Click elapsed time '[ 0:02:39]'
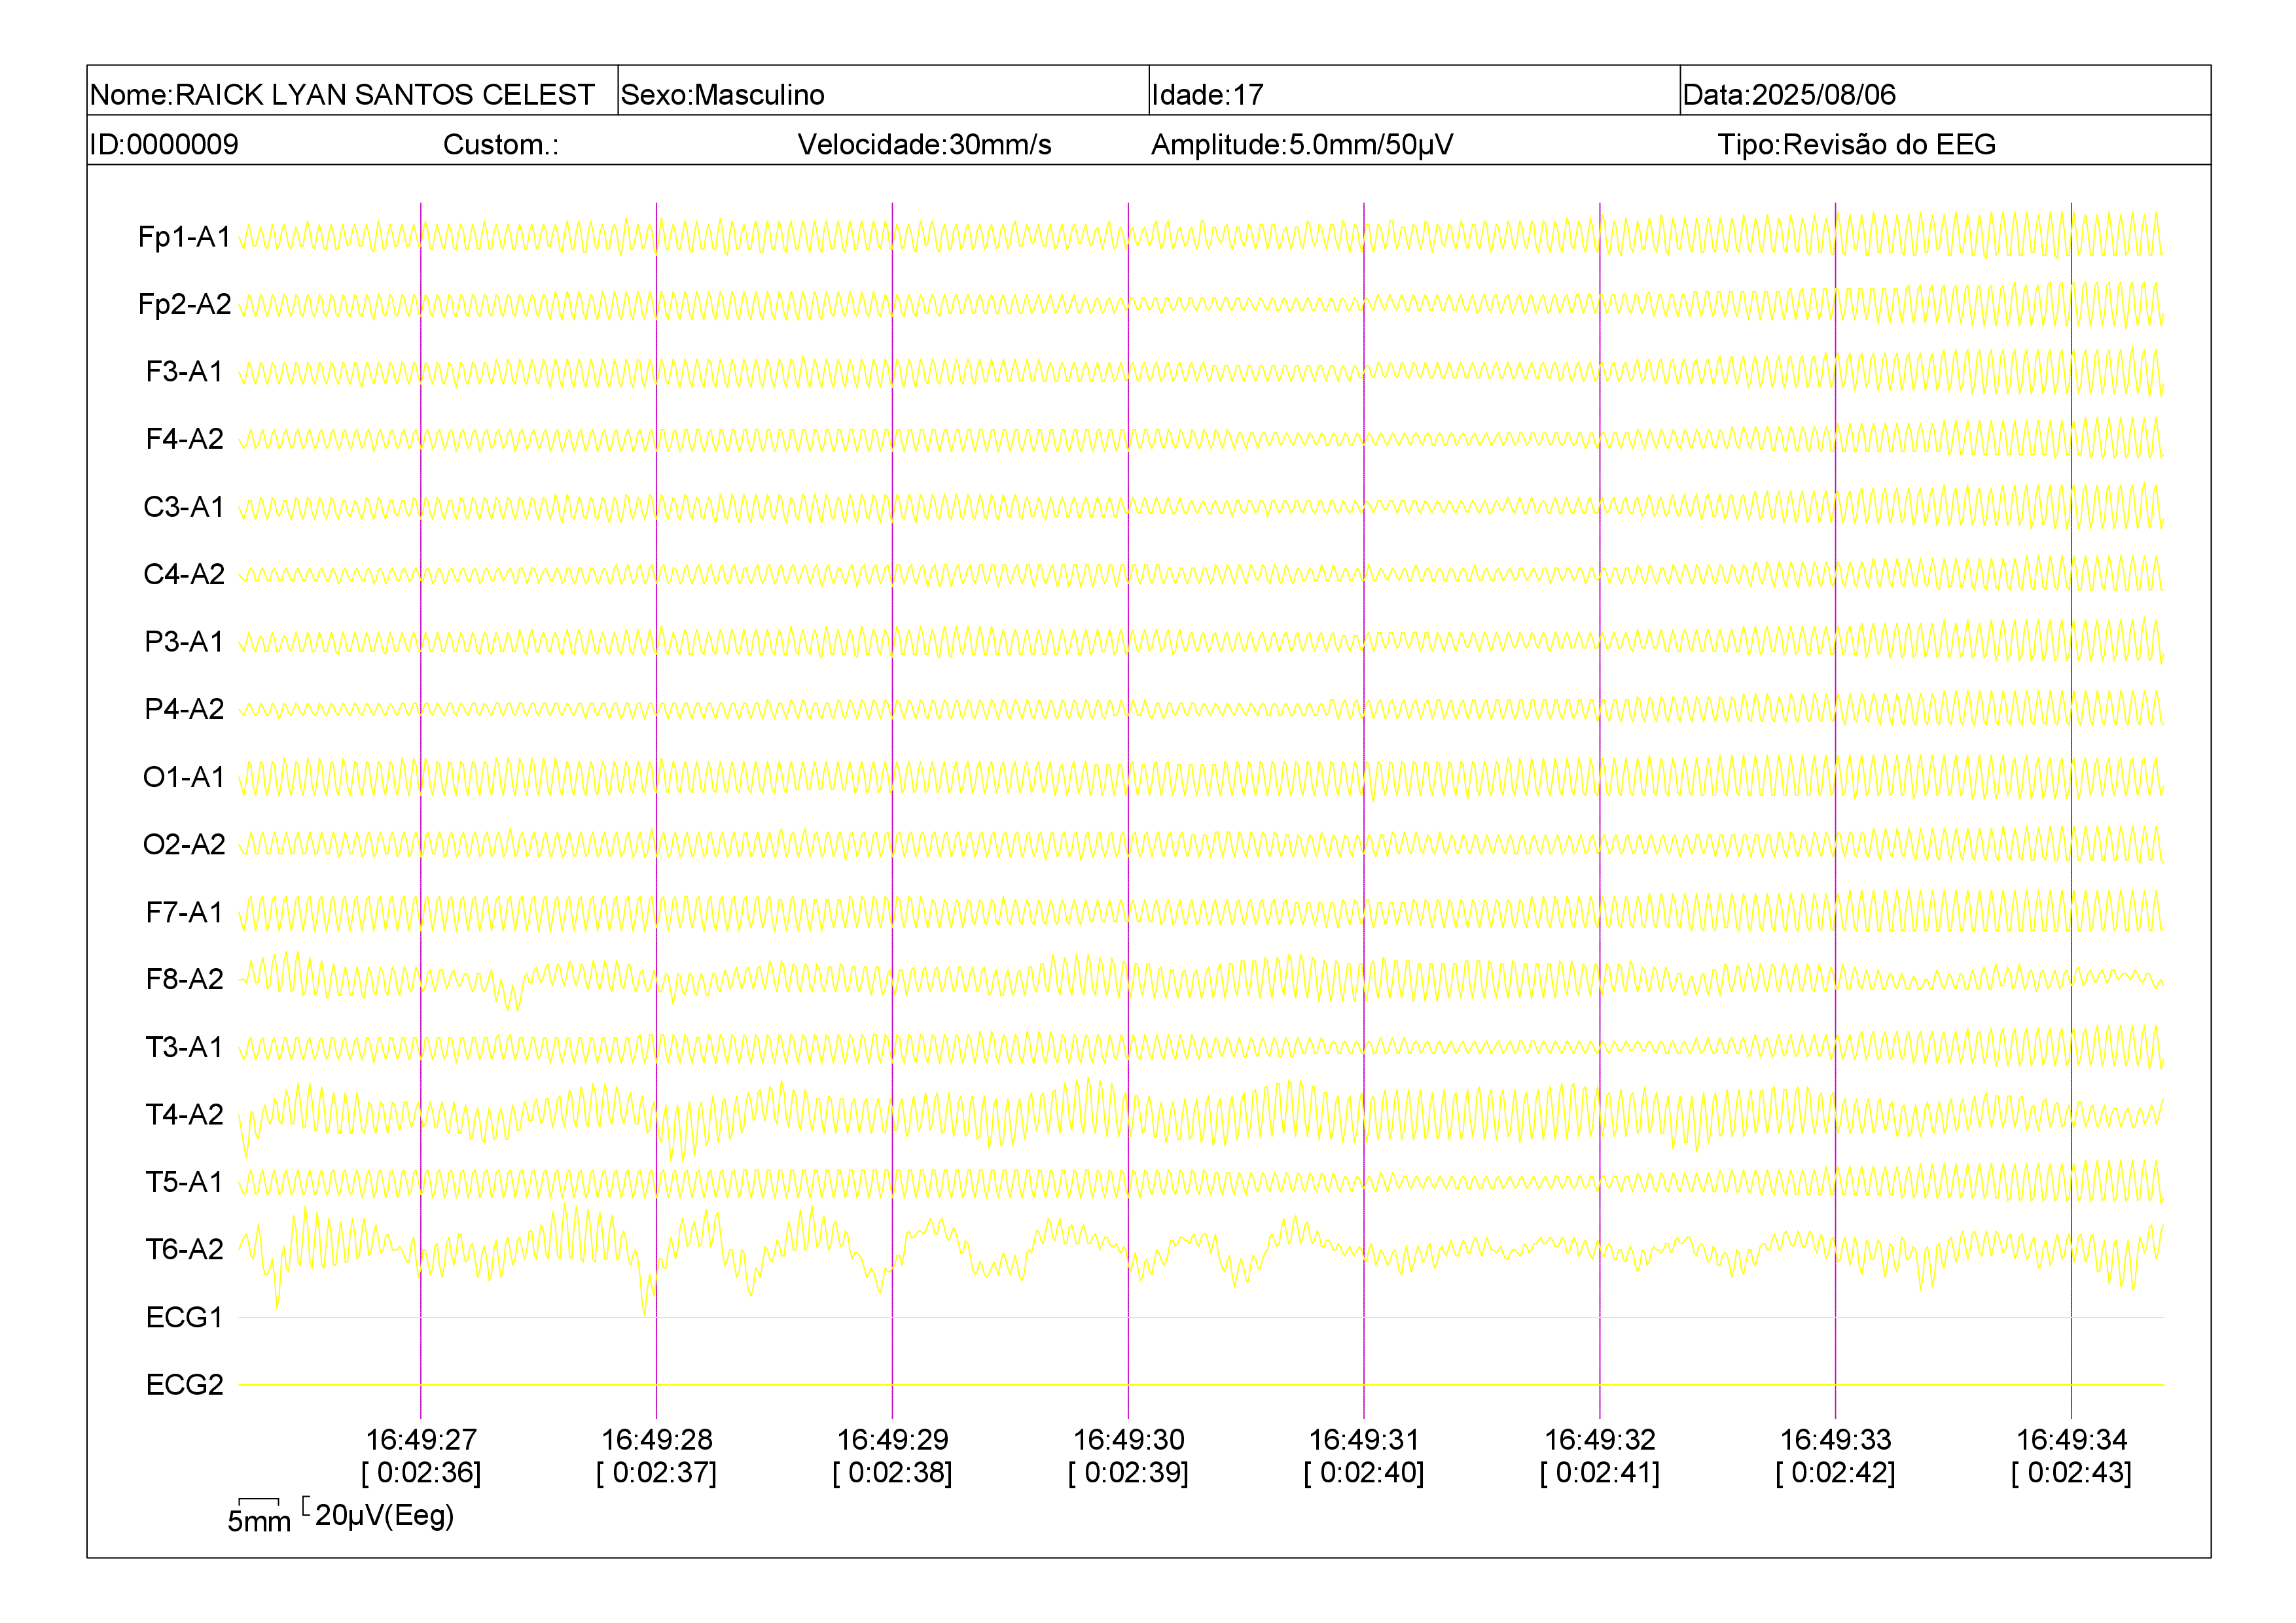The image size is (2296, 1623). 1129,1472
